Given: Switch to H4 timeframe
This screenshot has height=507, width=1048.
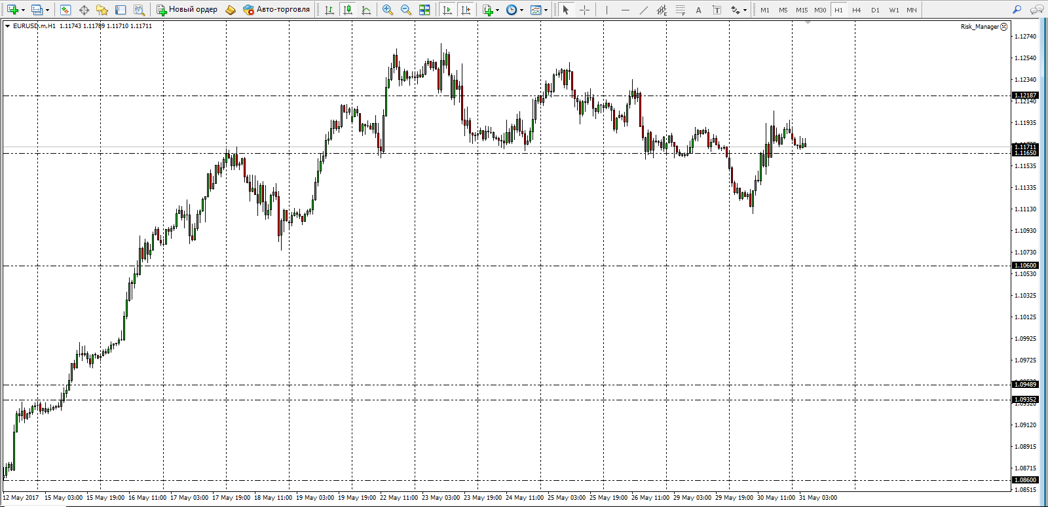Looking at the screenshot, I should tap(857, 10).
